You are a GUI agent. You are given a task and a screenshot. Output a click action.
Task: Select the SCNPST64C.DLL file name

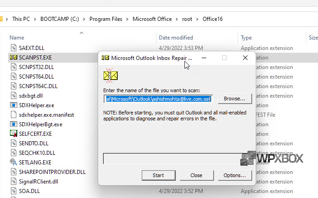[38, 86]
